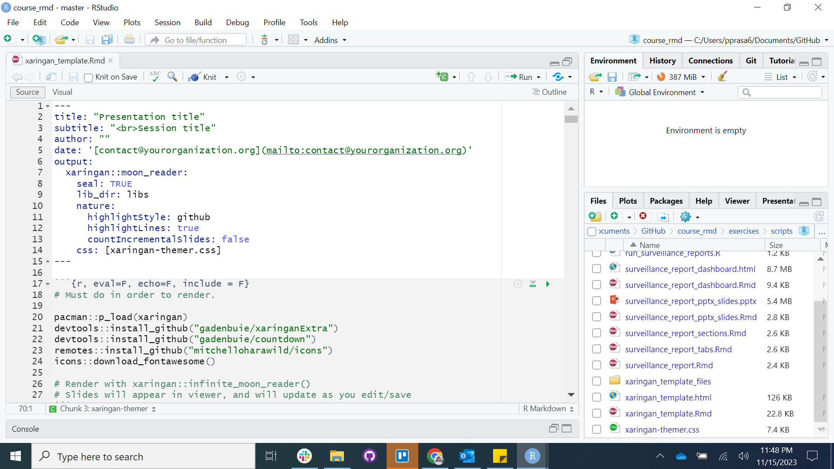Image resolution: width=834 pixels, height=469 pixels.
Task: Navigate to GitHub folder in breadcrumb
Action: (653, 231)
